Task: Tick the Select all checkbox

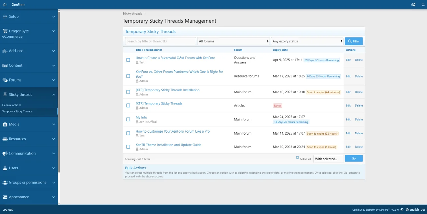Action: [x=298, y=158]
